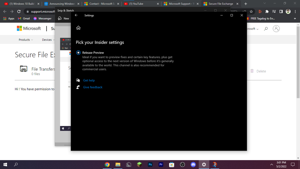This screenshot has width=300, height=169.
Task: Click New in Snip & Sketch window
Action: point(64,18)
